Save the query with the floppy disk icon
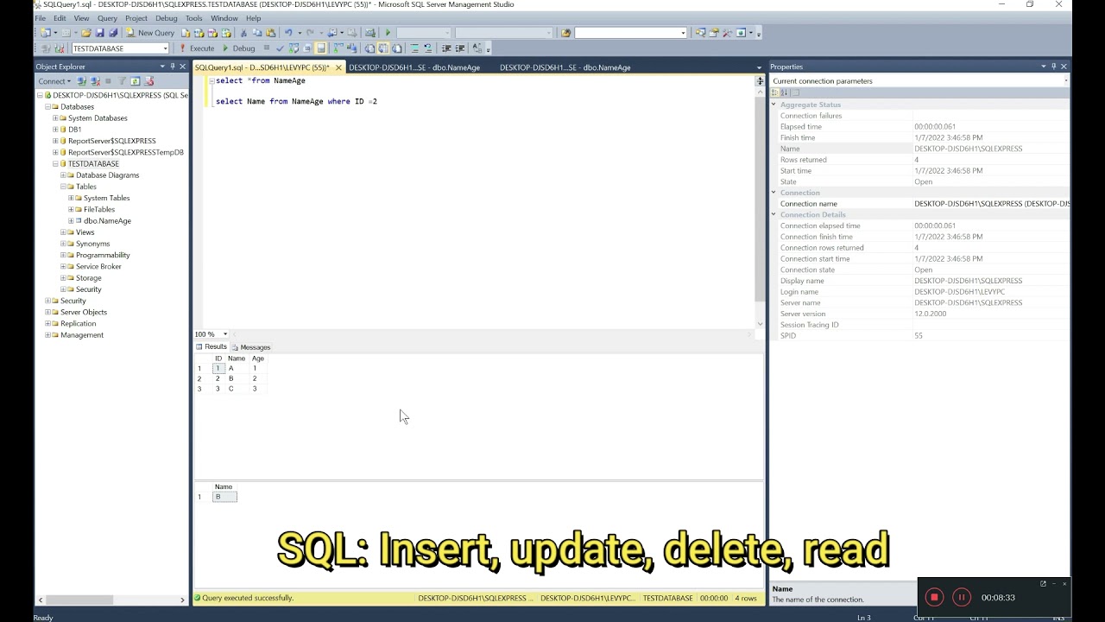This screenshot has width=1105, height=622. coord(100,33)
